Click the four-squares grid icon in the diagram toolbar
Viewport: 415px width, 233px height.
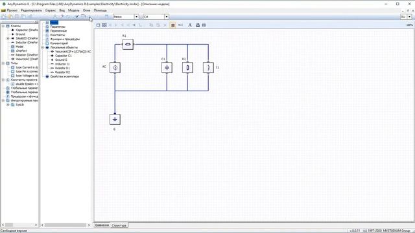point(104,25)
